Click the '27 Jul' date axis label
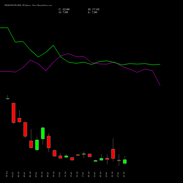 (x=118, y=175)
